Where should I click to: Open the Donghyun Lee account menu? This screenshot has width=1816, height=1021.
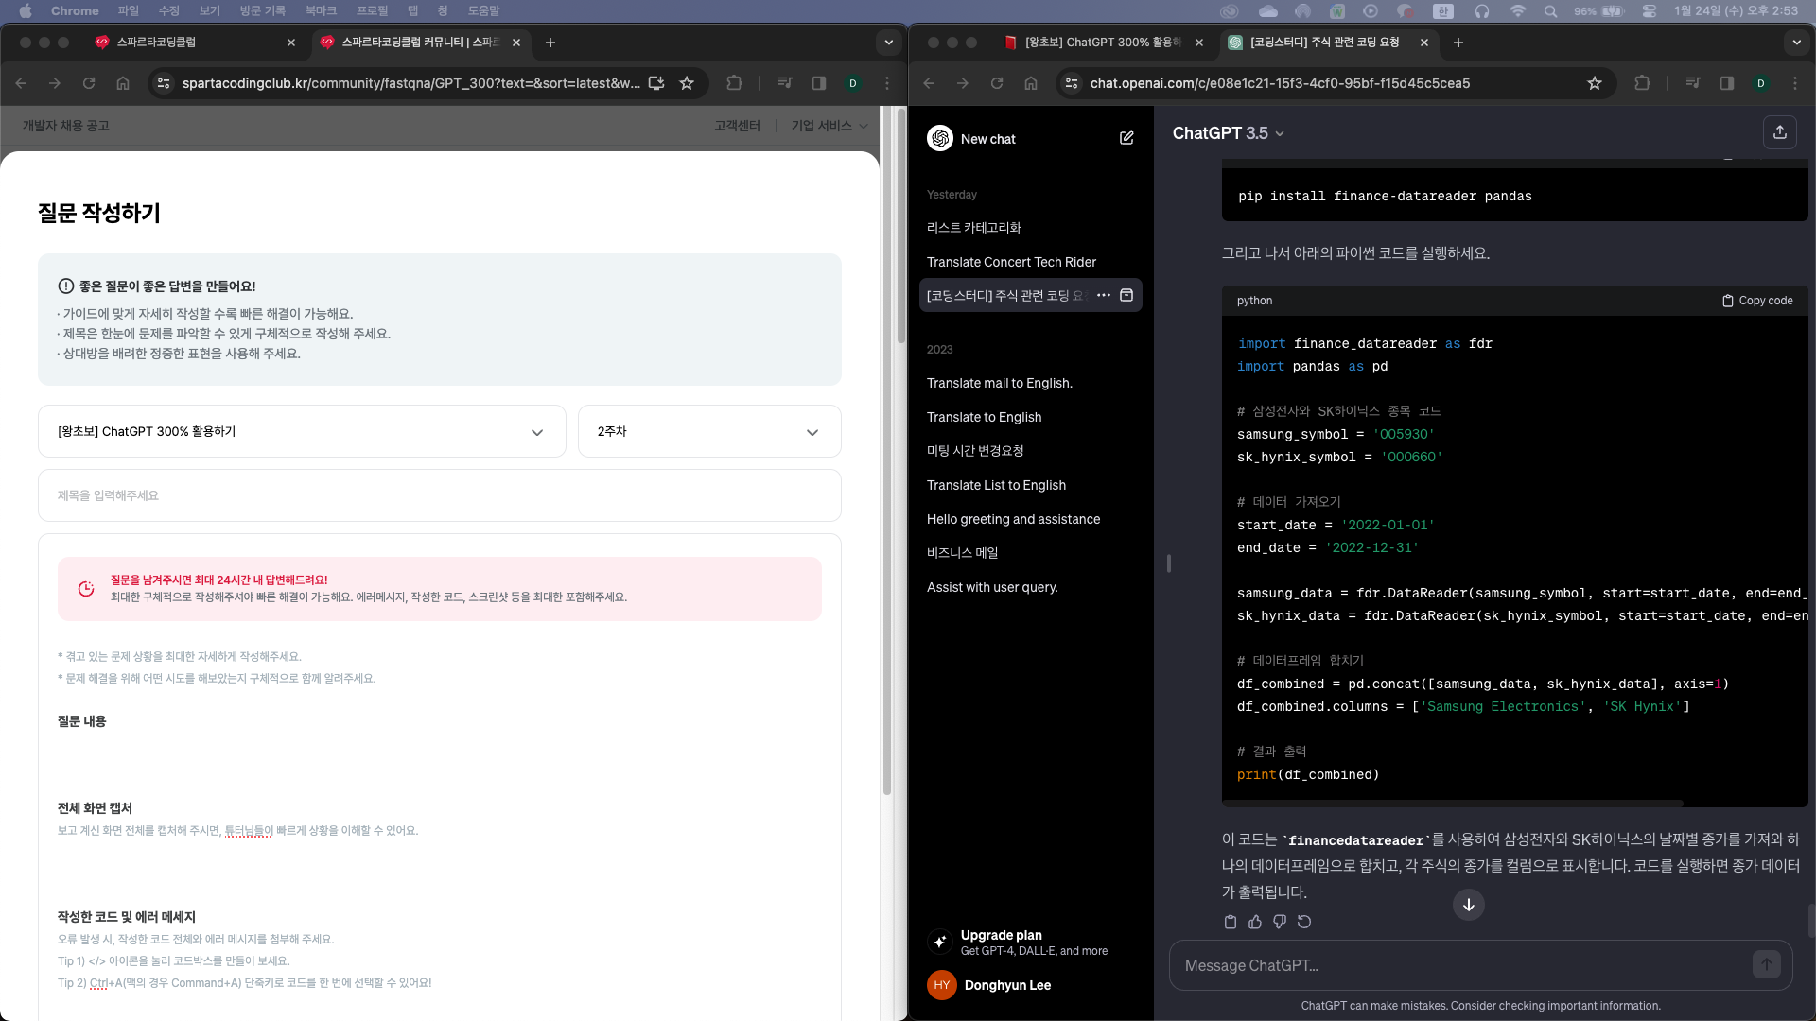tap(1031, 985)
